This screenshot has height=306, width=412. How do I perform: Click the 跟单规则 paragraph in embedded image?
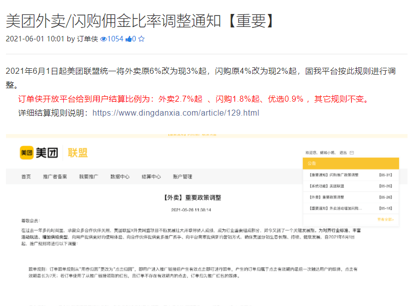(193, 273)
